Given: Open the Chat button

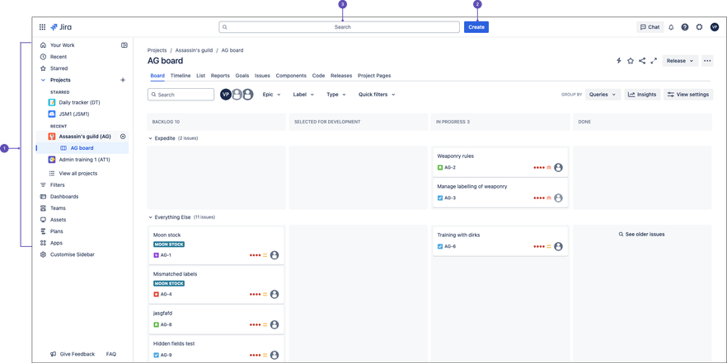Looking at the screenshot, I should [650, 27].
